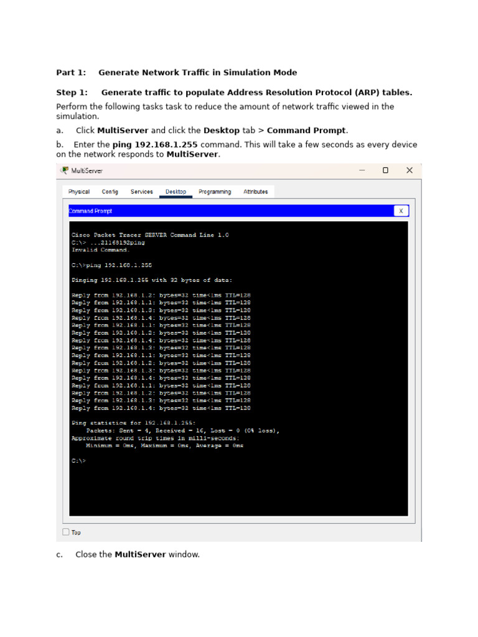This screenshot has height=637, width=478.
Task: Switch to the Config tab
Action: point(110,192)
